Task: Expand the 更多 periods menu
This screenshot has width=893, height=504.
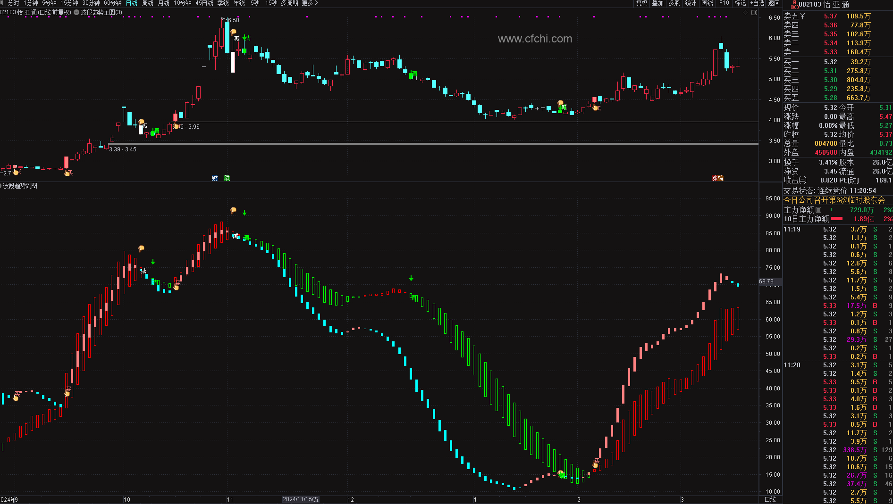Action: coord(310,3)
